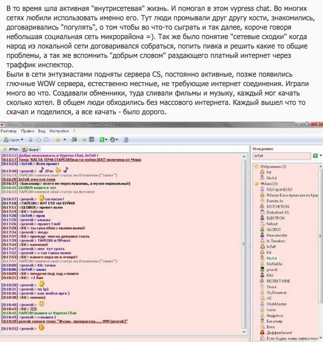Select Андрюха in the user list
The height and width of the screenshot is (342, 323).
click(x=274, y=315)
